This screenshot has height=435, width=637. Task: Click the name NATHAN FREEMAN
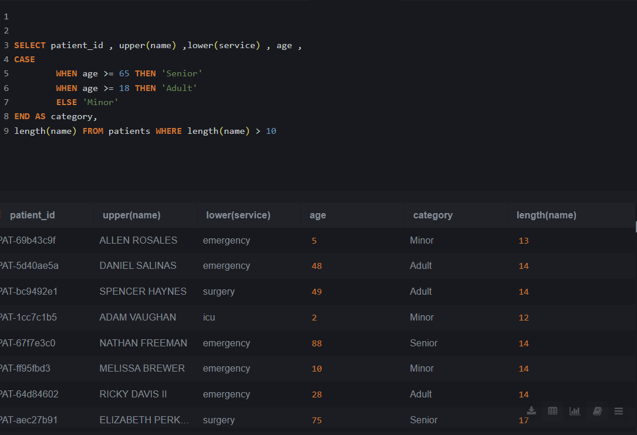tap(143, 343)
